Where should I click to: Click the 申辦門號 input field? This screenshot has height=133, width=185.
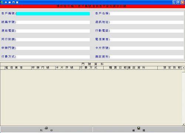tap(53, 48)
